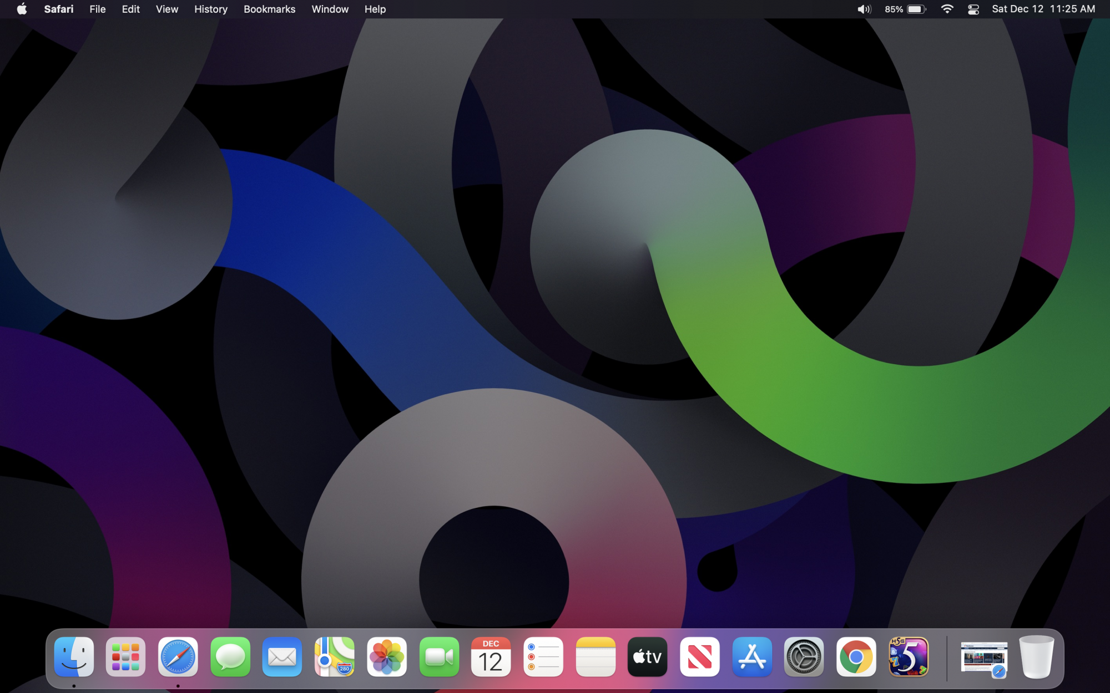Open Photos from the Dock
The width and height of the screenshot is (1110, 693).
point(387,657)
